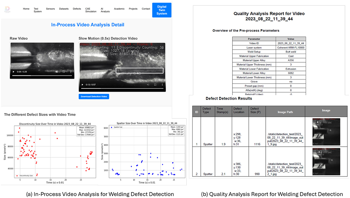This screenshot has width=350, height=198.
Task: Click the Digital logo in the header
Action: click(x=7, y=9)
